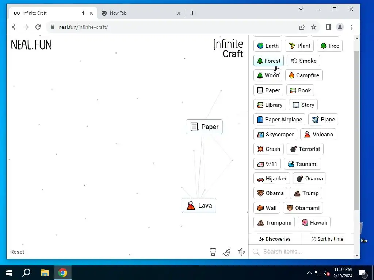This screenshot has height=280, width=374.
Task: Pick the Obamami element
Action: click(x=303, y=208)
